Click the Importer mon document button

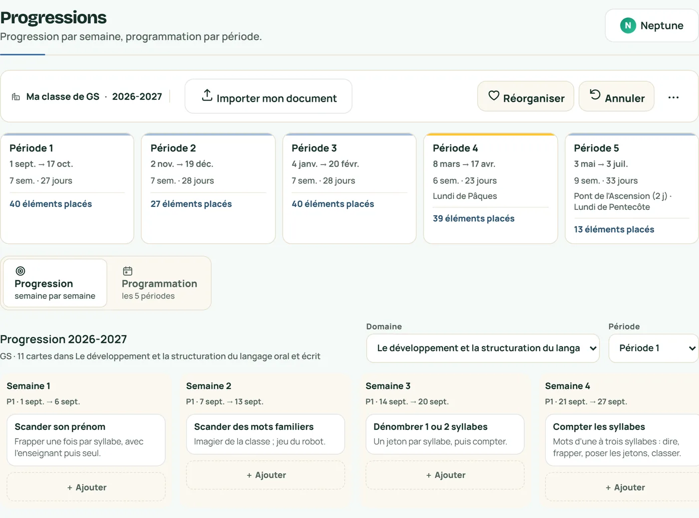pyautogui.click(x=269, y=96)
